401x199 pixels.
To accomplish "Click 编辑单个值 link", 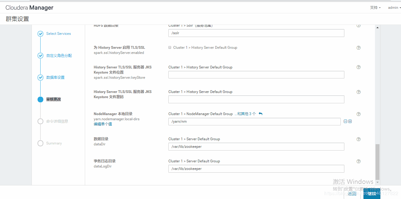I will (103, 124).
